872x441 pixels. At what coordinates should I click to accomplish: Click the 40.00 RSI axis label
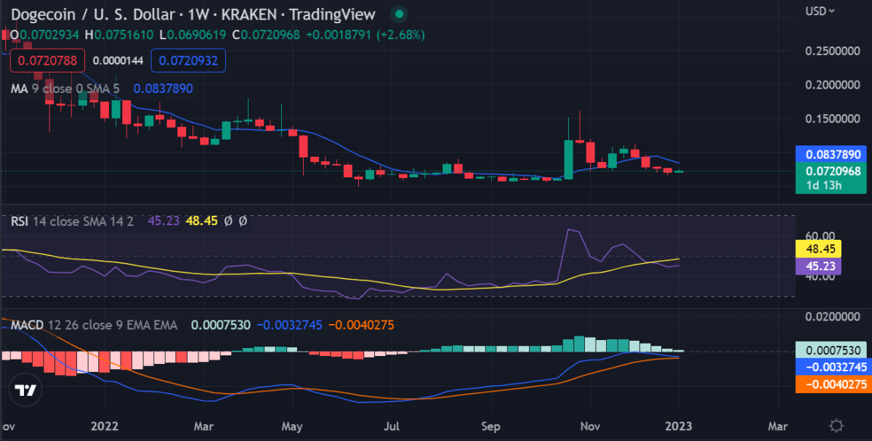[x=819, y=277]
